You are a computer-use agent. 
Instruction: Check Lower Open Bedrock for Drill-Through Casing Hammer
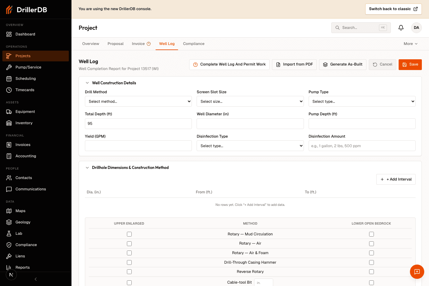coord(372,262)
